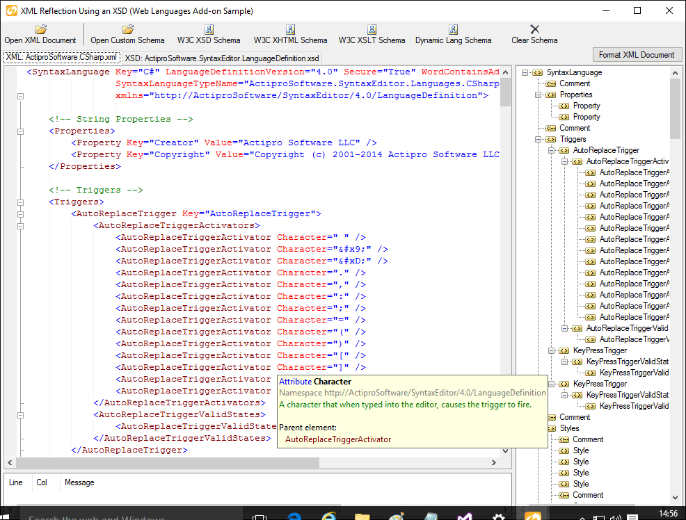Click the Open Custom Schema folder icon
Screen dimensions: 686x520
(128, 29)
